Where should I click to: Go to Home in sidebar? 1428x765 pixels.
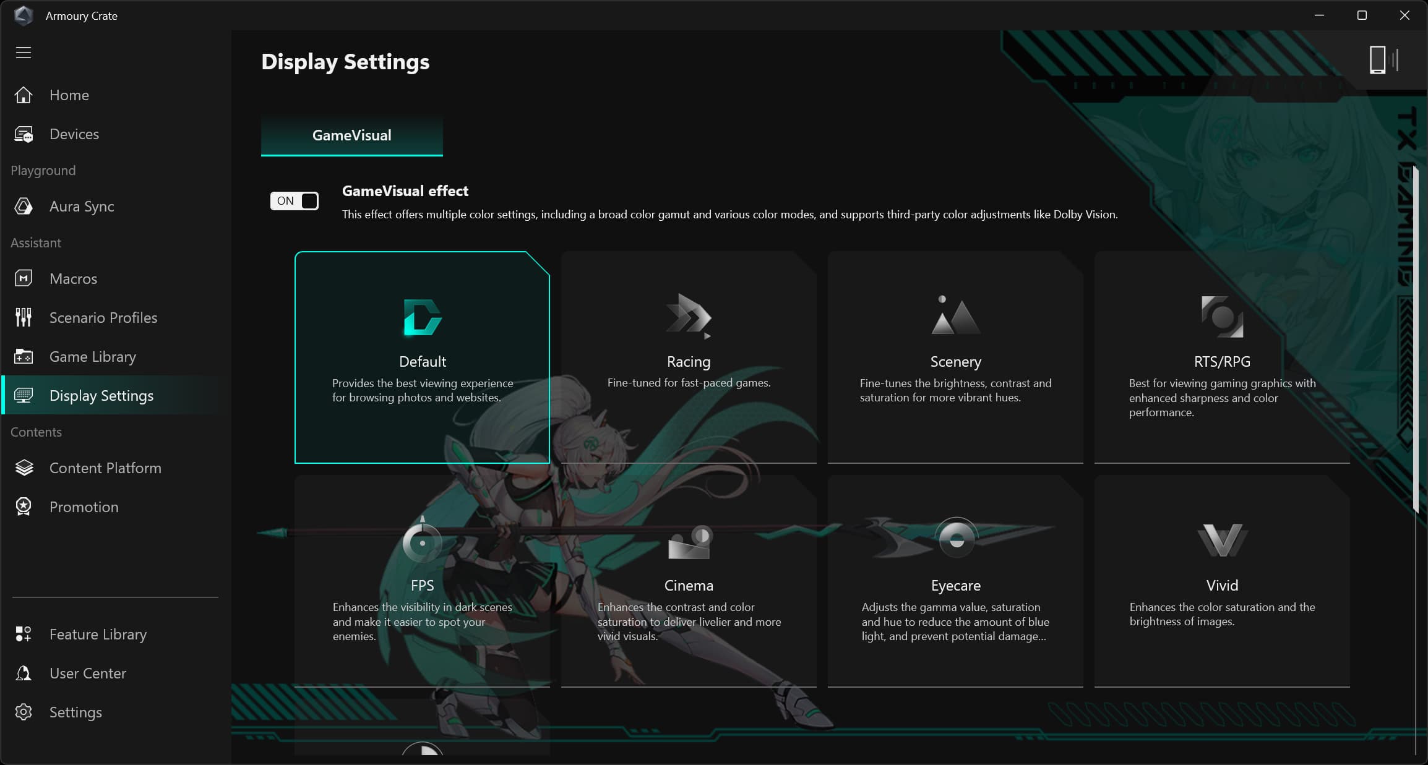[69, 95]
